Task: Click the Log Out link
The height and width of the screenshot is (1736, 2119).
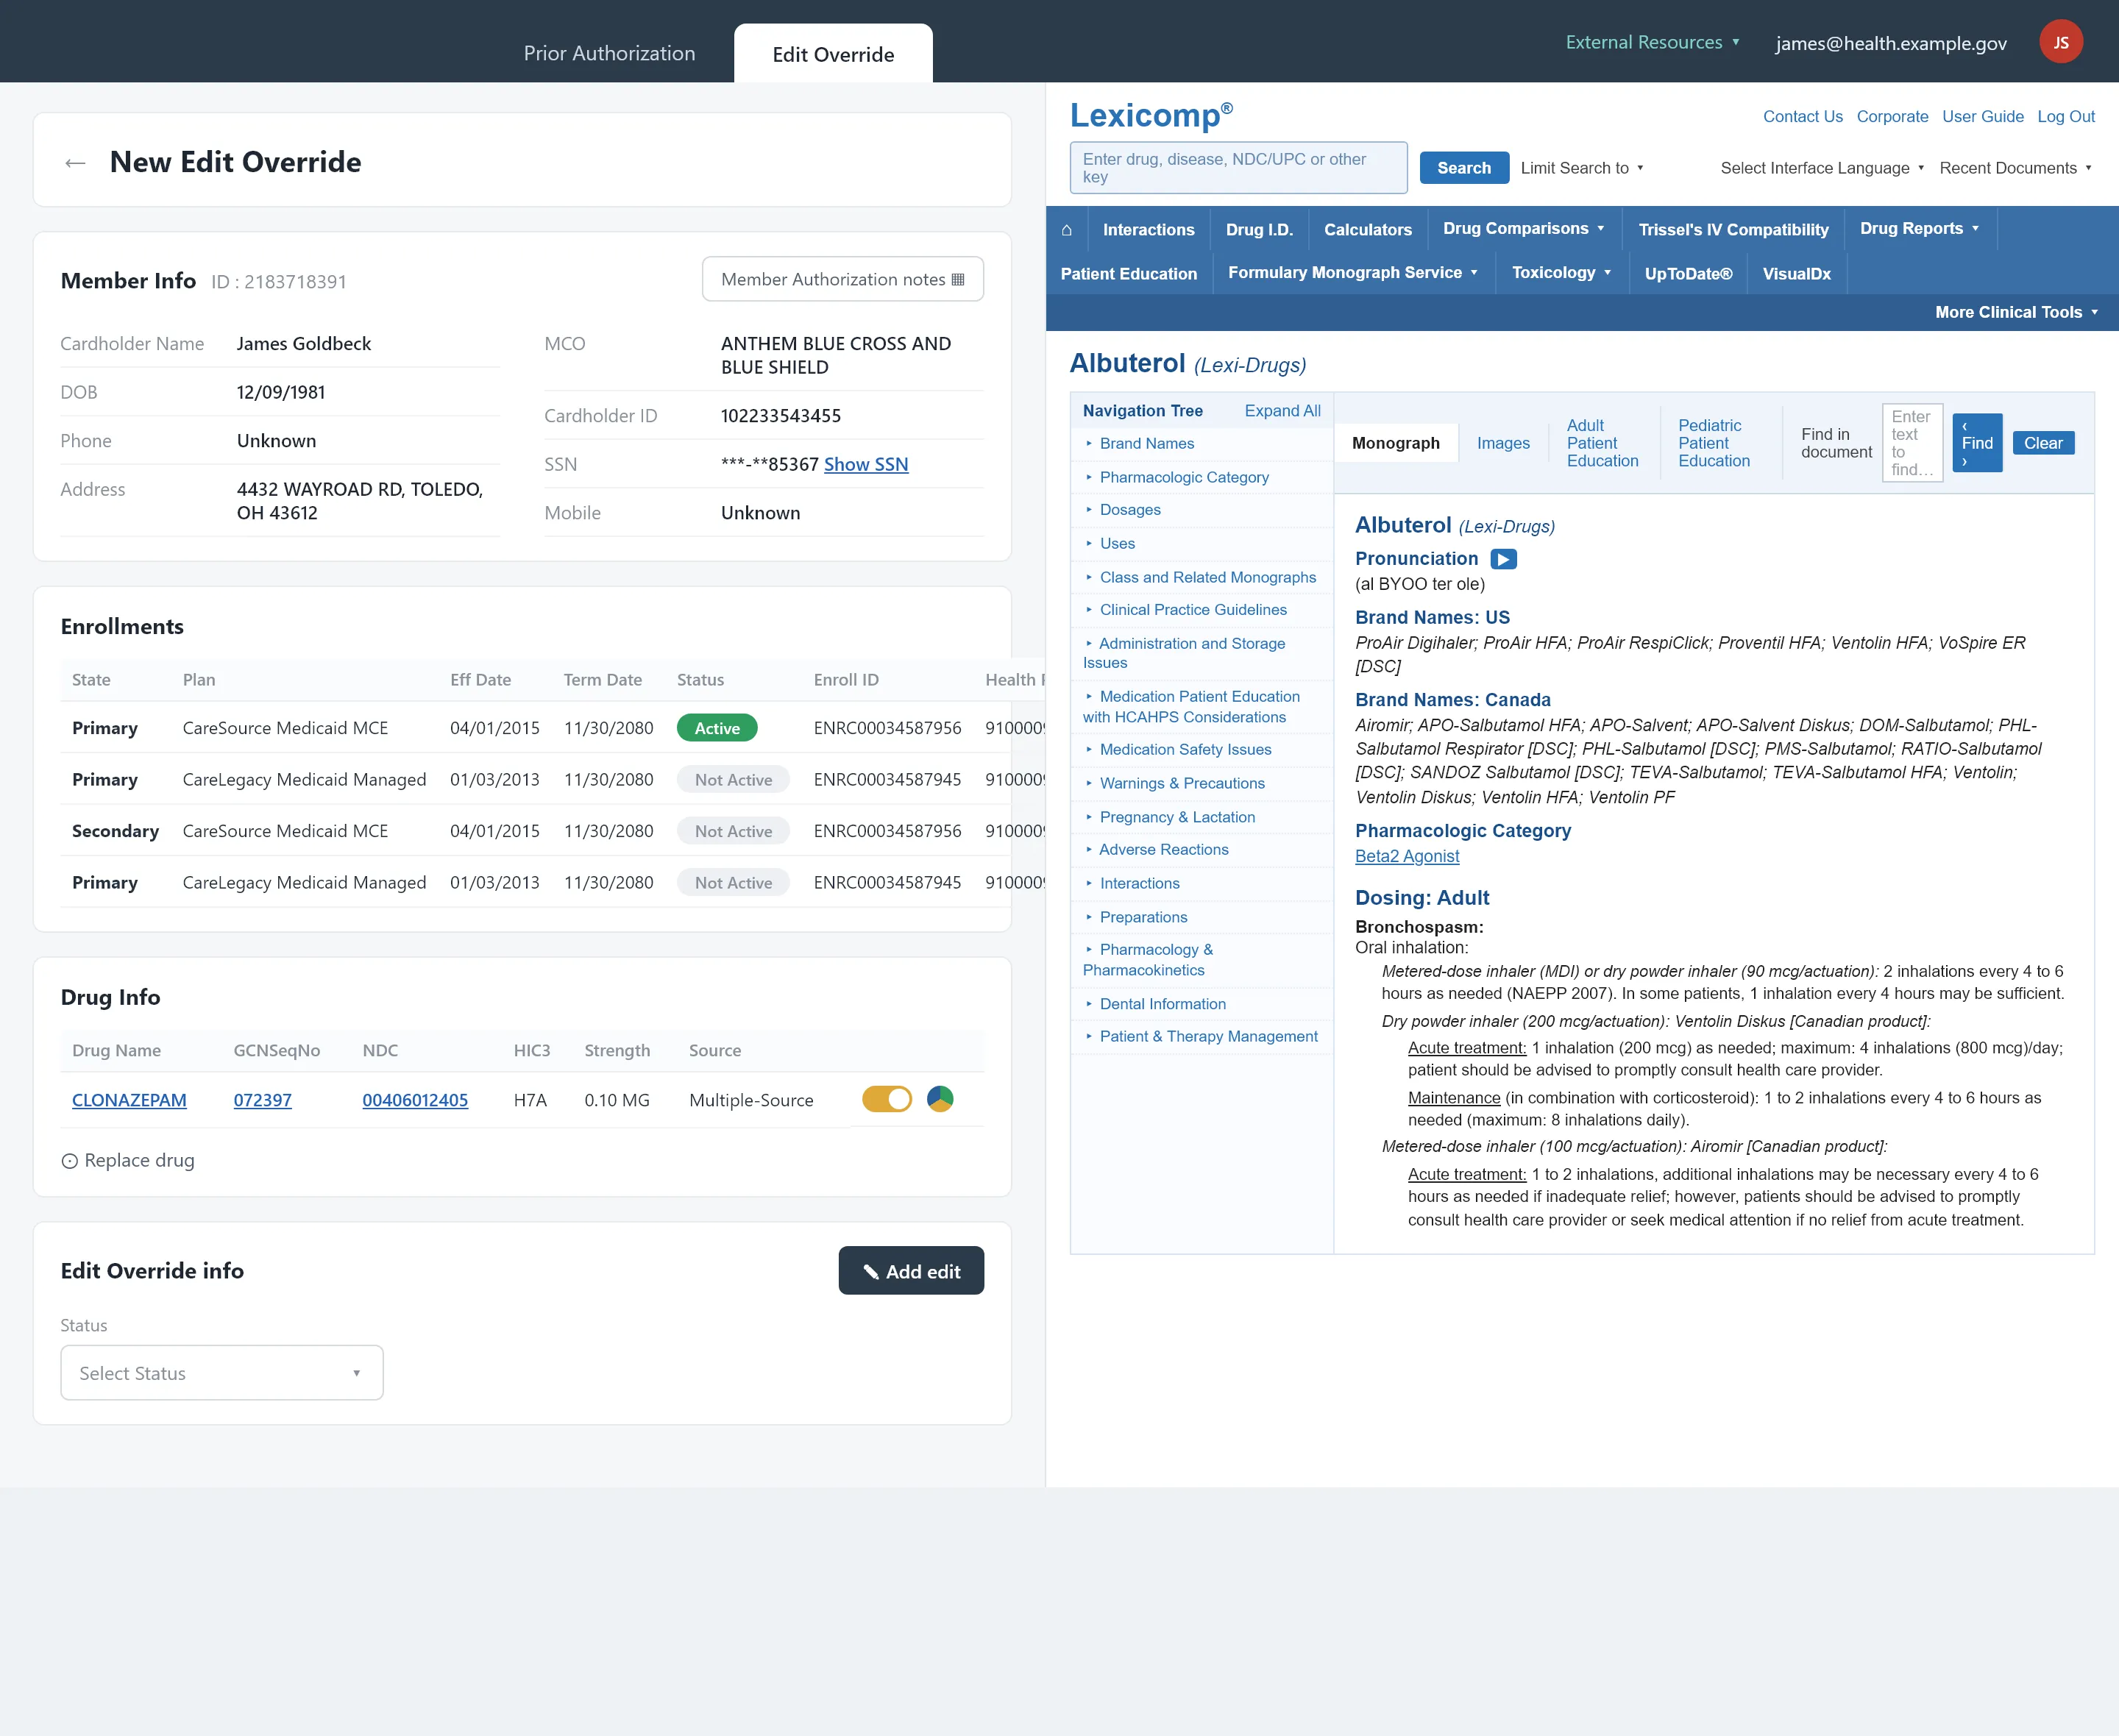Action: [x=2066, y=116]
